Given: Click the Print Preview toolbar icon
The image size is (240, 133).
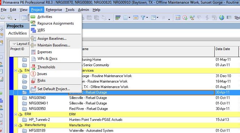Looking at the screenshot, I should click(10, 18).
